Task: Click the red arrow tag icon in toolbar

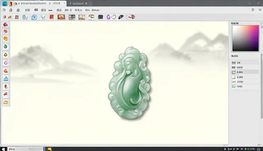Action: pyautogui.click(x=131, y=17)
